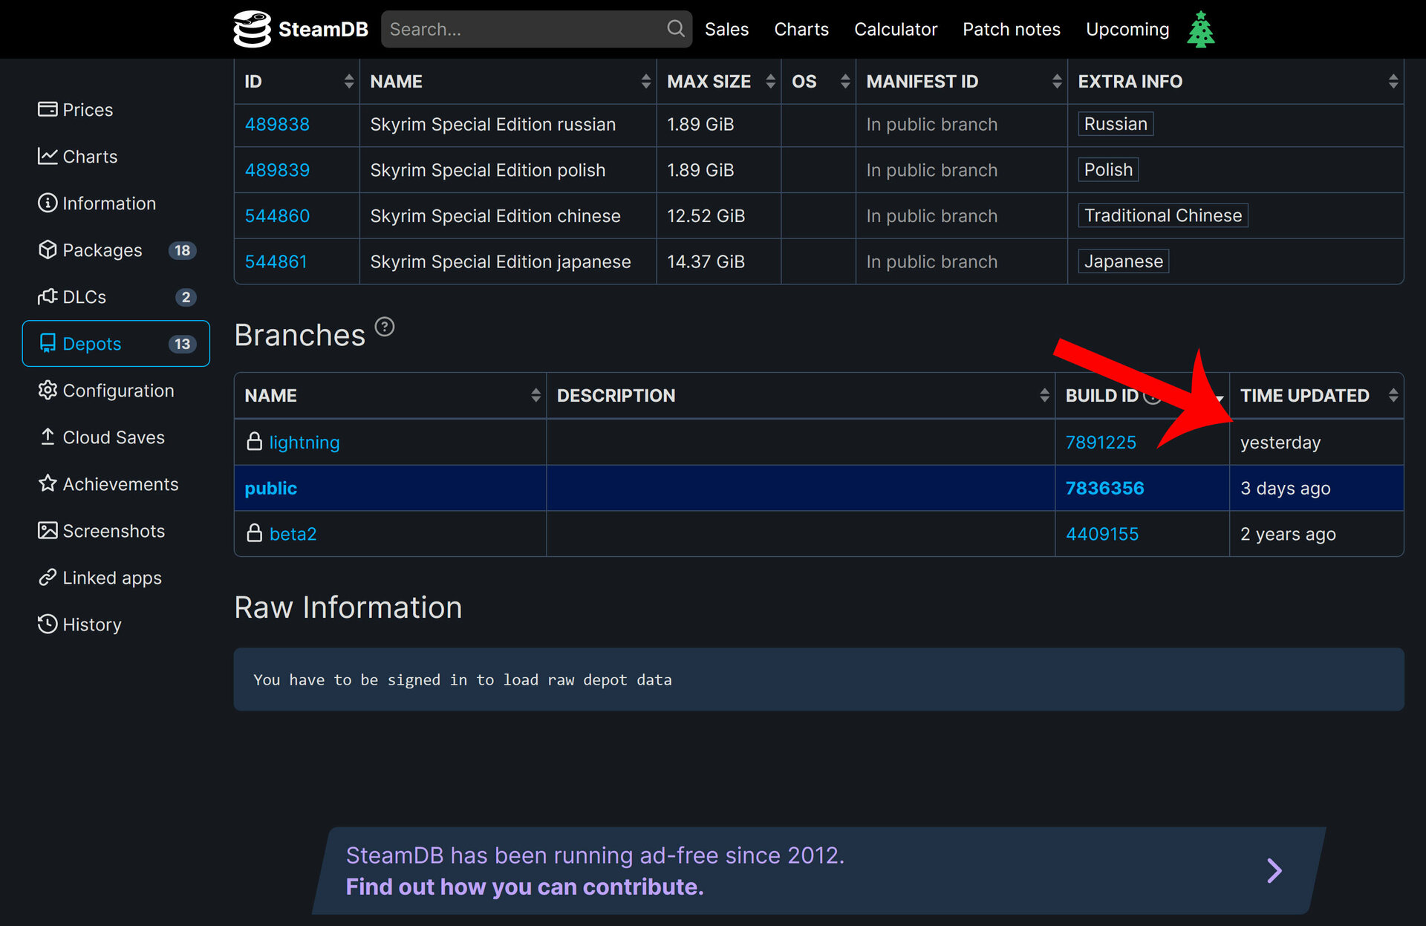Image resolution: width=1426 pixels, height=926 pixels.
Task: Click the Prices sidebar icon
Action: [48, 109]
